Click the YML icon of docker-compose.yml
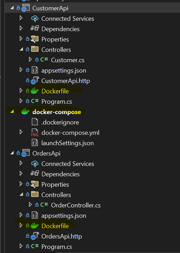The width and height of the screenshot is (180, 253). tap(35, 133)
